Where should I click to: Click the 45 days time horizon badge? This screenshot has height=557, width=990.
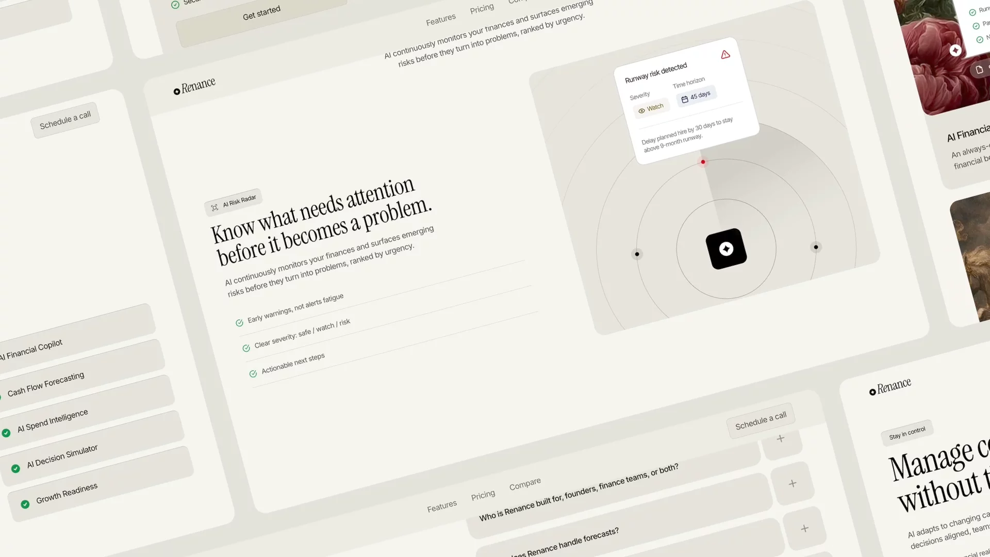click(x=696, y=96)
